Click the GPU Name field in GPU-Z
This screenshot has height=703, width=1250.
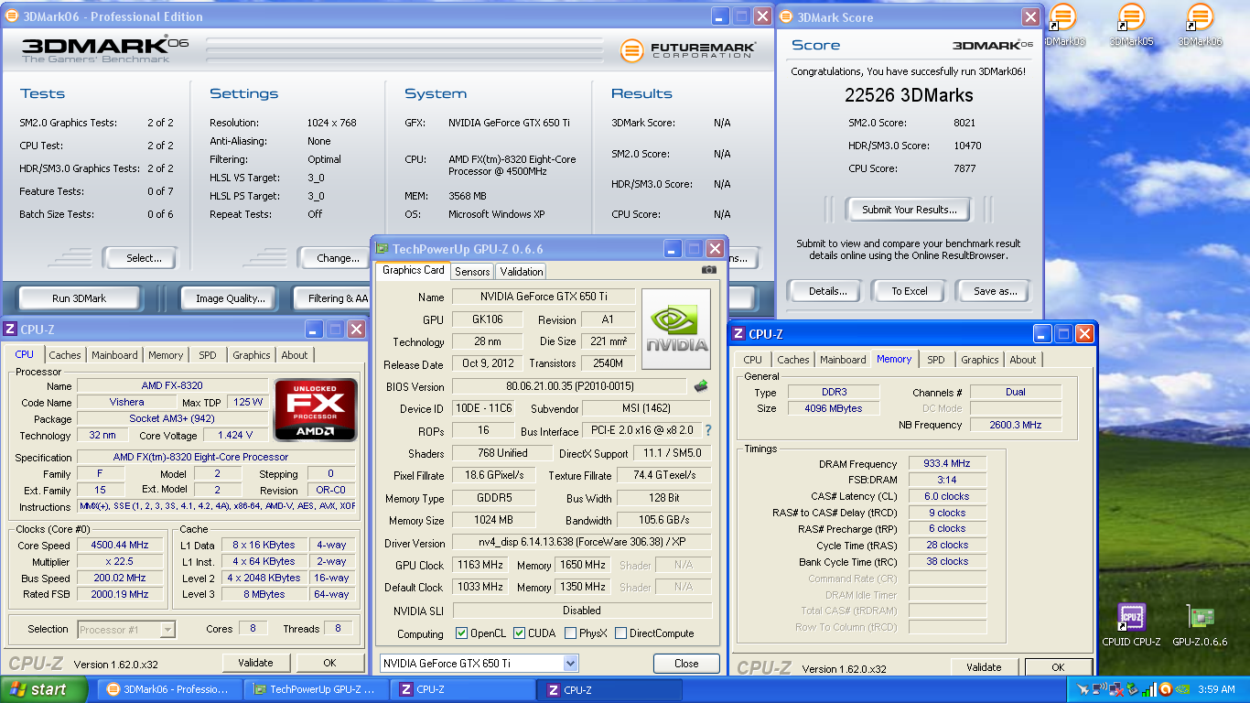544,297
